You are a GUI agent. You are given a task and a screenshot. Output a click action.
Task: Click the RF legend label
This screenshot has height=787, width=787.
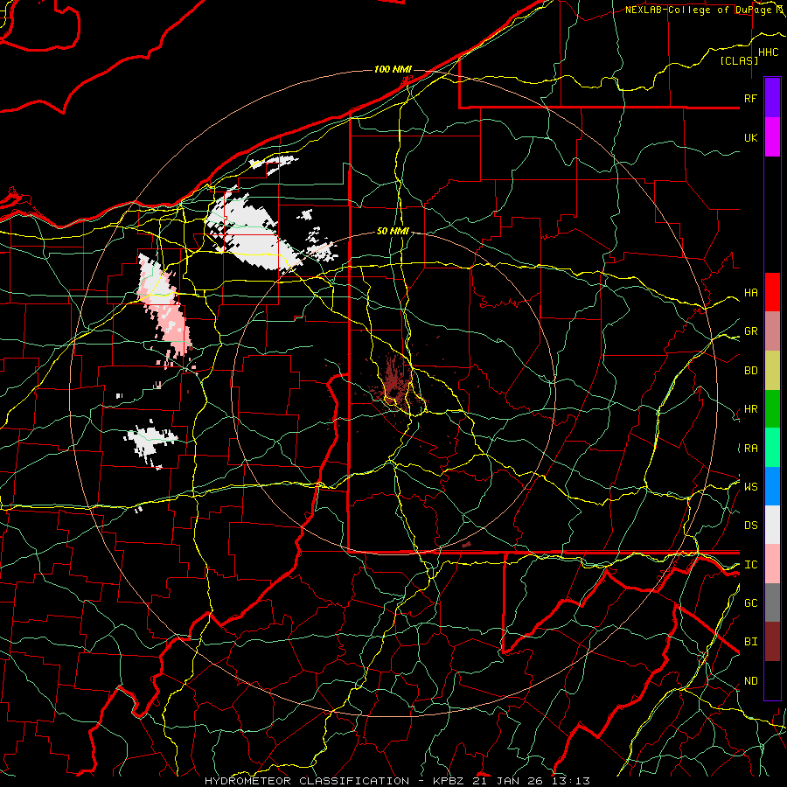tap(751, 98)
